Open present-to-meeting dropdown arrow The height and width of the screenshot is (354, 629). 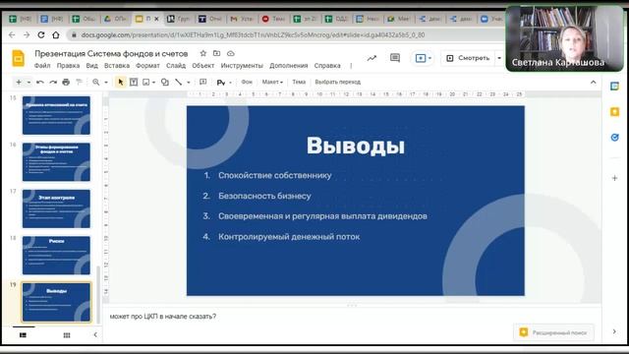429,58
